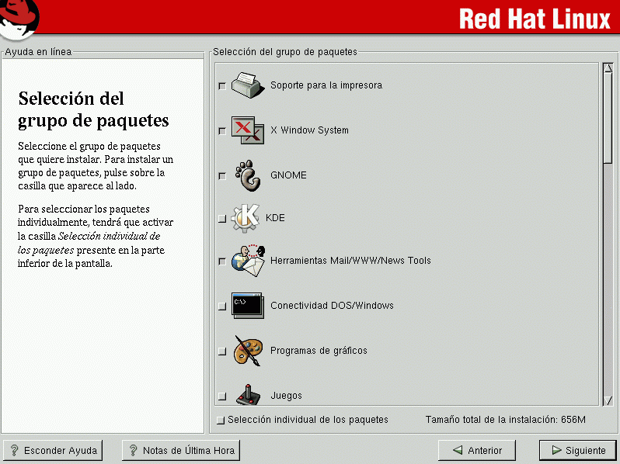This screenshot has width=620, height=464.
Task: Click the X Window System icon
Action: (x=248, y=130)
